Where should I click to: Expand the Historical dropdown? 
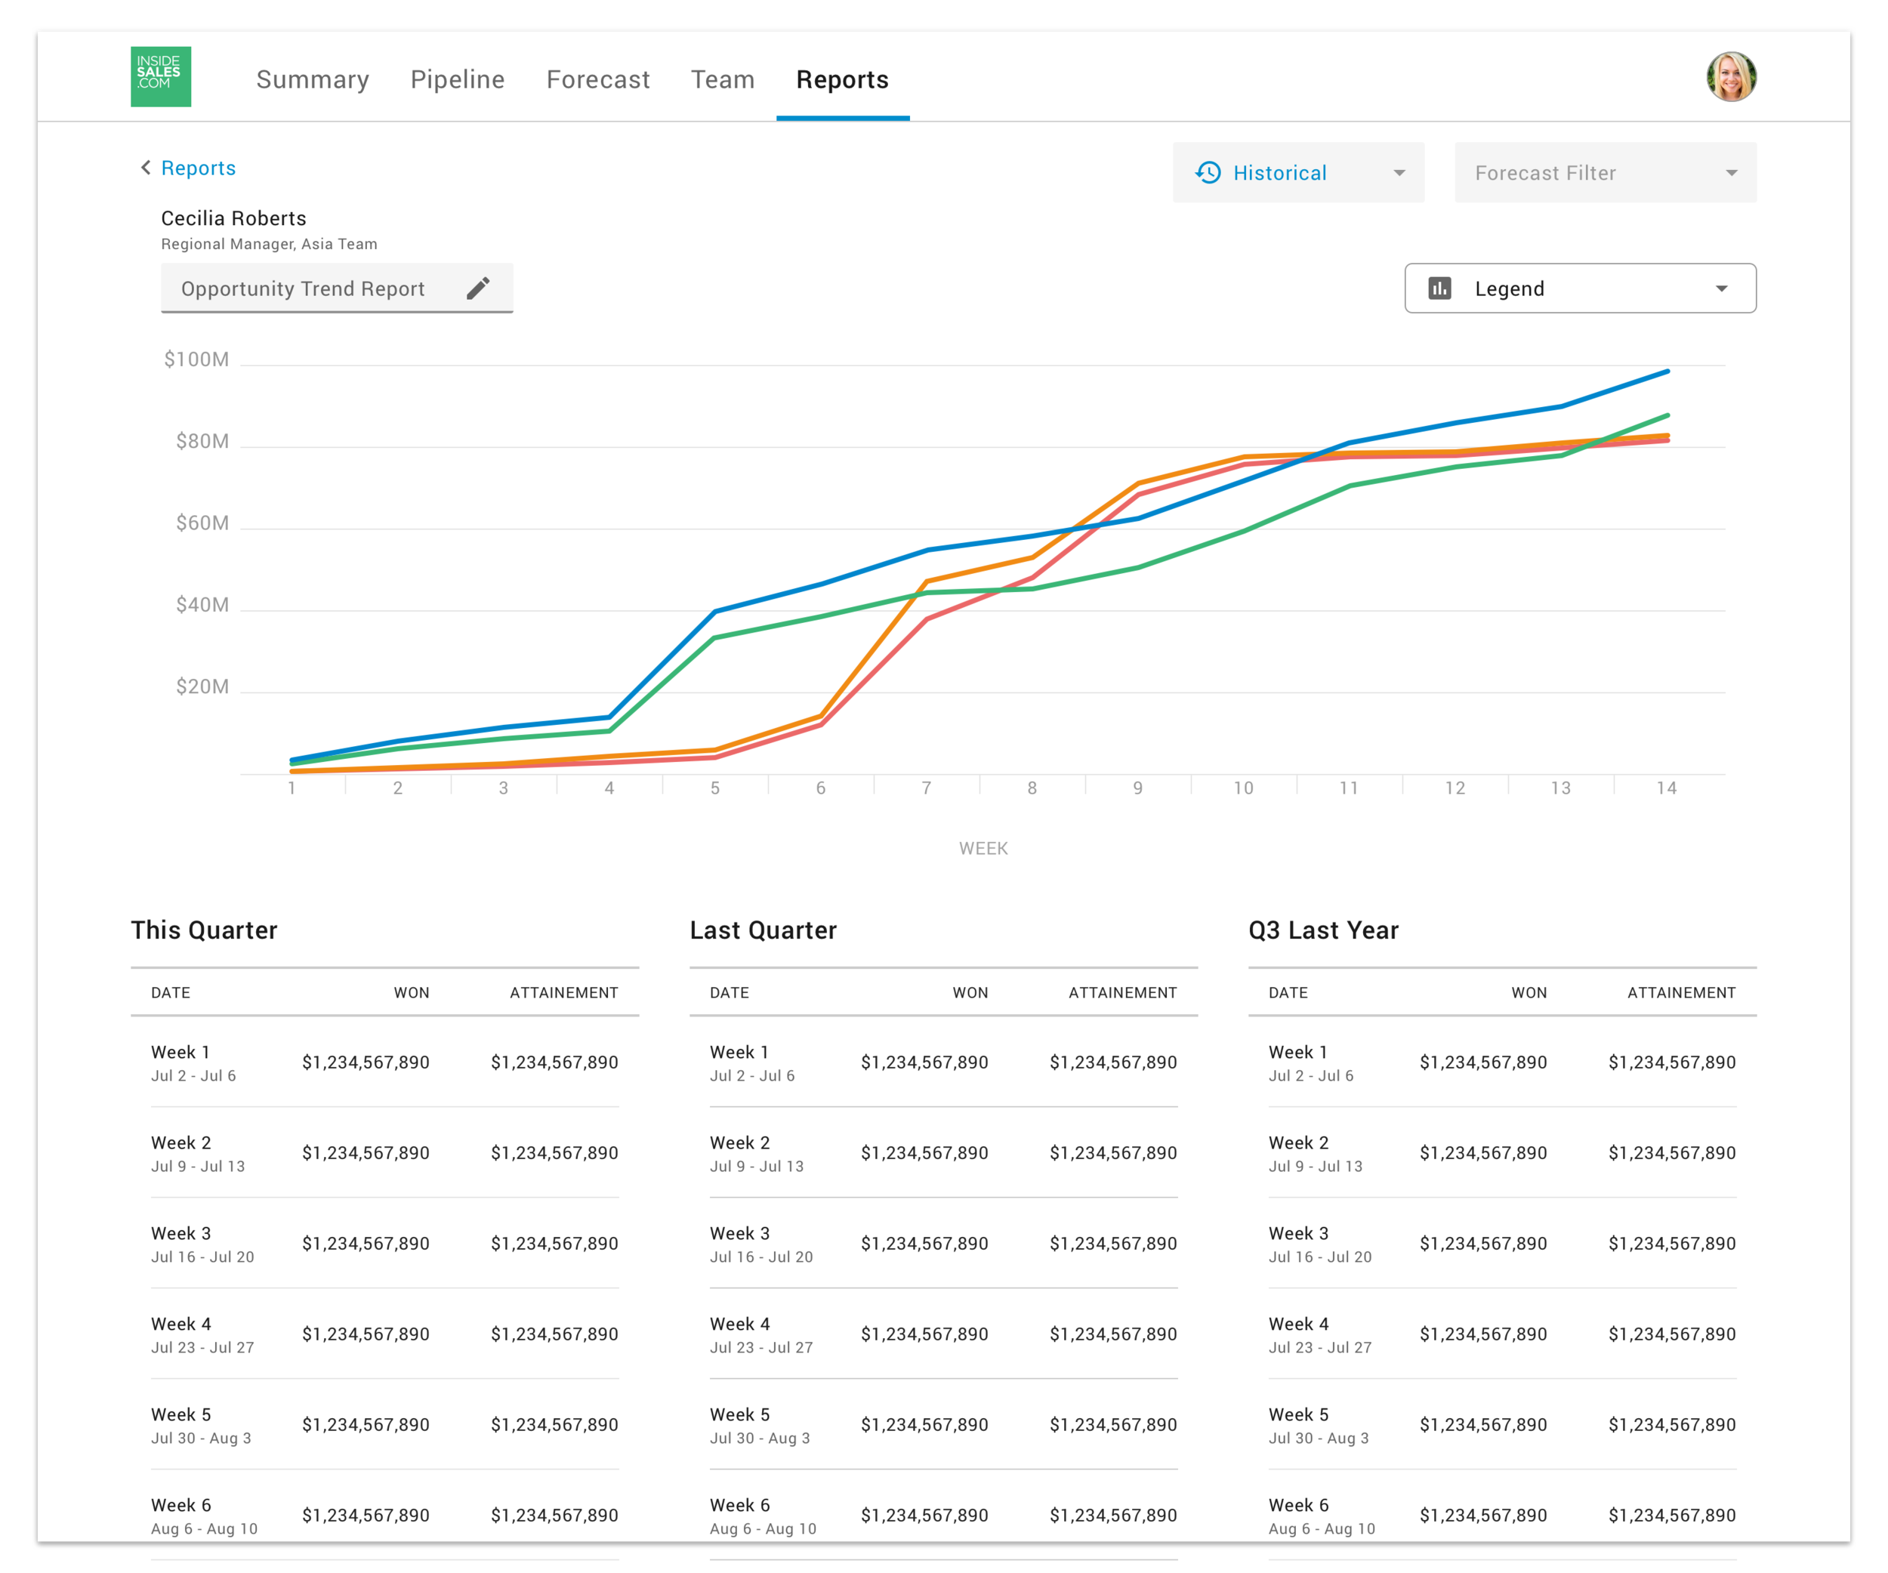coord(1399,173)
